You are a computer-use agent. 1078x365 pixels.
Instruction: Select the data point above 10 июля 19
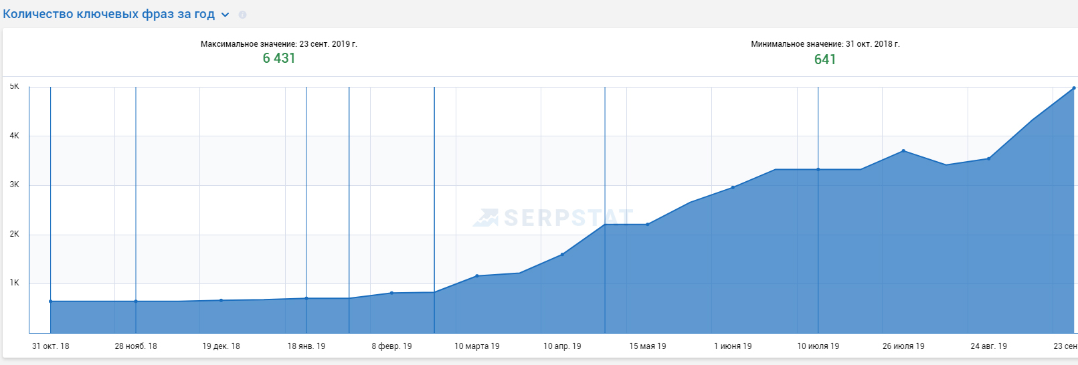[818, 169]
